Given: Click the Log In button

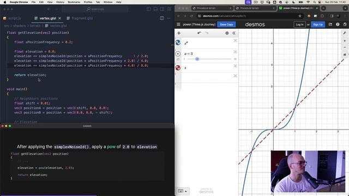Looking at the screenshot, I should tap(299, 24).
